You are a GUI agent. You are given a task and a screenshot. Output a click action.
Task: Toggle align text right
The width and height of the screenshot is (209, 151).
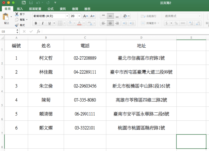click(117, 23)
